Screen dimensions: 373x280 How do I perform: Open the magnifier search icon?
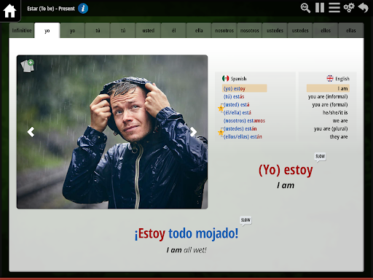pos(305,8)
